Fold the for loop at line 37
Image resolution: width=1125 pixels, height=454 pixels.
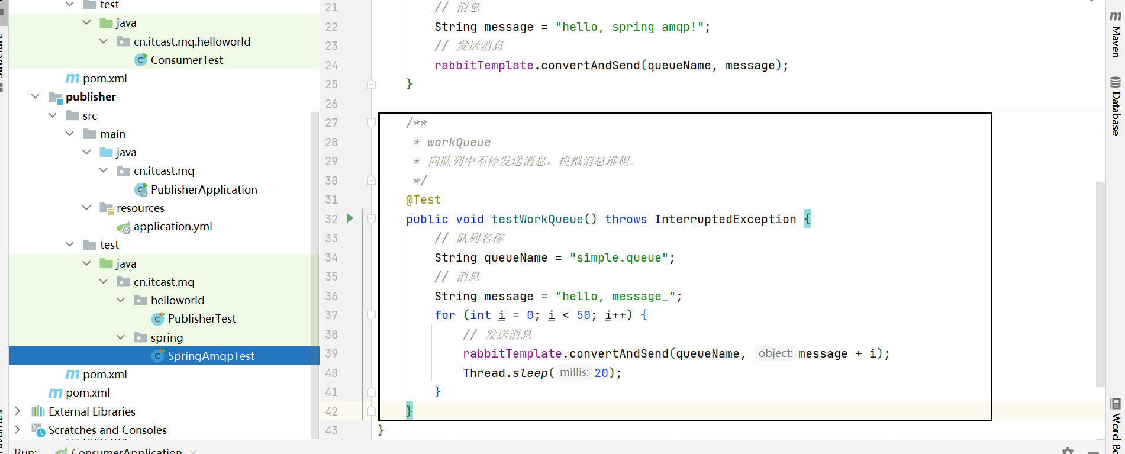pyautogui.click(x=371, y=315)
